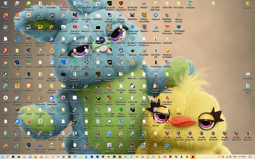Open the Origin desktop shortcut
Image resolution: width=255 pixels, height=159 pixels.
17,17
